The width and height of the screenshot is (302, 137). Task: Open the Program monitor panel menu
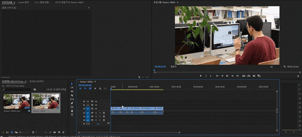coord(177,2)
